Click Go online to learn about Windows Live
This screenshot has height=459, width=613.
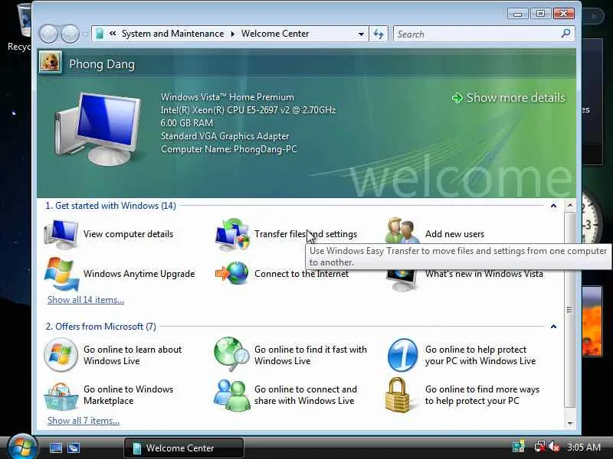click(x=133, y=355)
